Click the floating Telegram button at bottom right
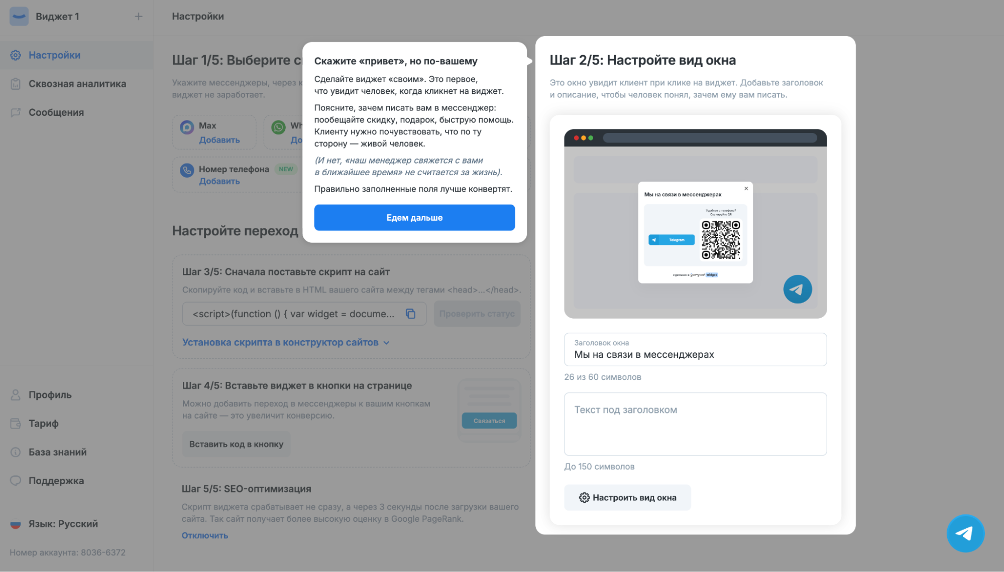This screenshot has width=1004, height=572. pyautogui.click(x=965, y=533)
